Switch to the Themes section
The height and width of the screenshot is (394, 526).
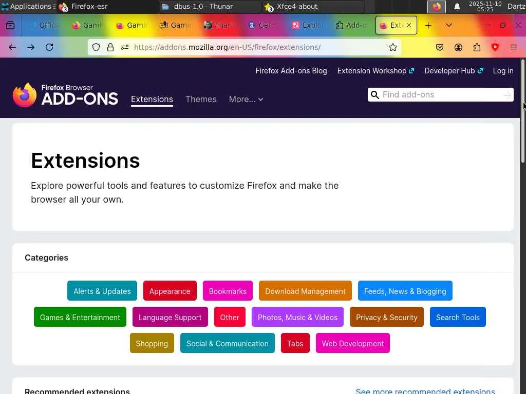pos(201,99)
